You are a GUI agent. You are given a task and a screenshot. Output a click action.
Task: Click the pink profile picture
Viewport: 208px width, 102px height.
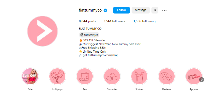[42, 31]
